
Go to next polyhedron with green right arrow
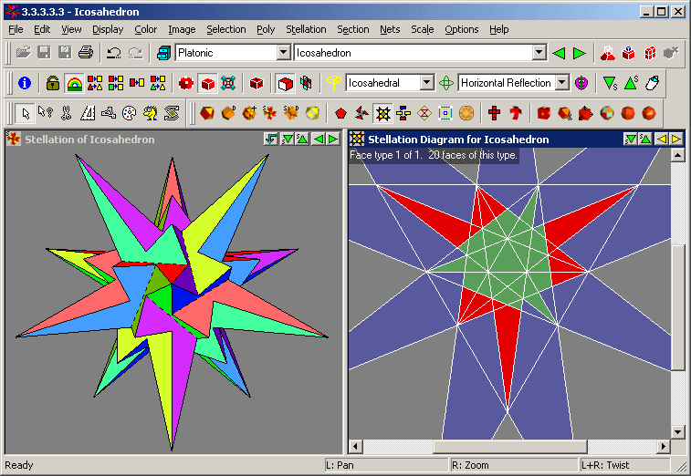(x=579, y=53)
